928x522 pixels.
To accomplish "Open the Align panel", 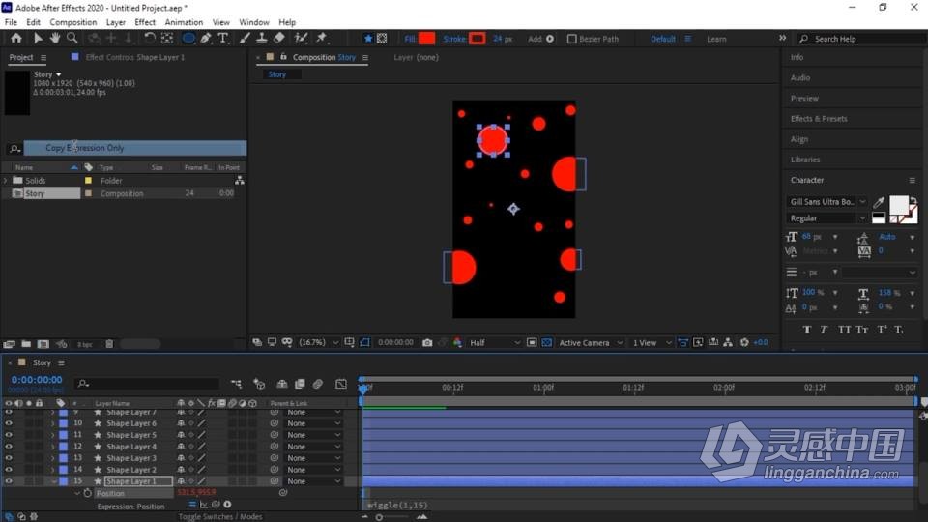I will point(799,139).
